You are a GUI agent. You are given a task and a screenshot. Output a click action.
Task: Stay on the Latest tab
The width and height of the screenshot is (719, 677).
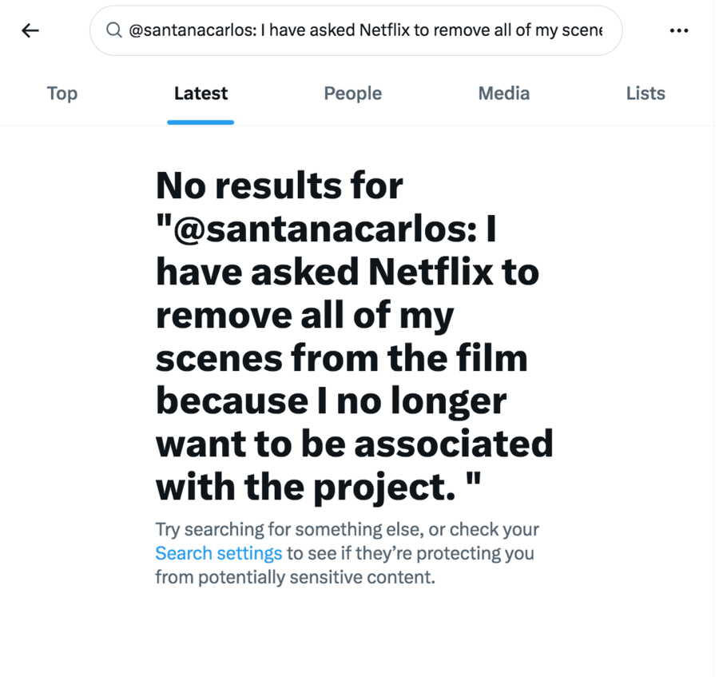[201, 94]
